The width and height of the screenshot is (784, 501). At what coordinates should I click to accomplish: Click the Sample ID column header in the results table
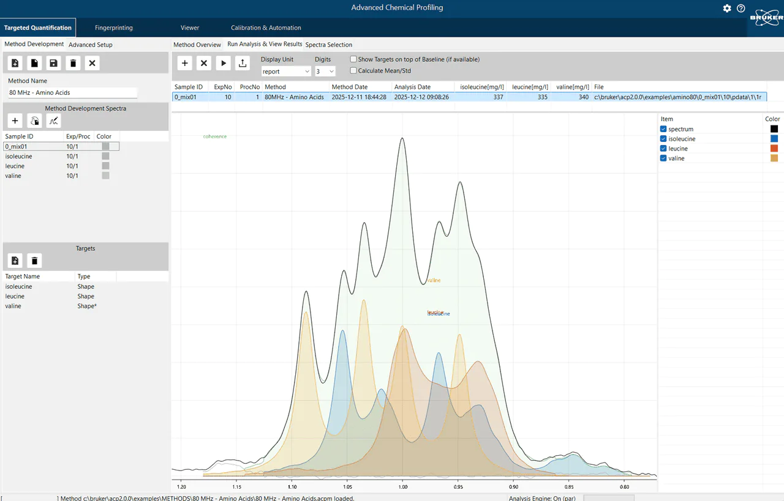[x=189, y=87]
